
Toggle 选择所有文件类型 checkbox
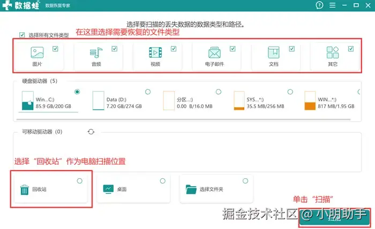tap(22, 35)
